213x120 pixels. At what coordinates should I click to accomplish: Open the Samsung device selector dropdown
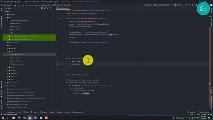[x=161, y=5]
